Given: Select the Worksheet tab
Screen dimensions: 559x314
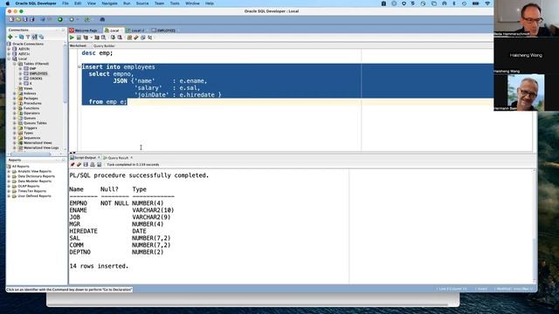Looking at the screenshot, I should coord(78,45).
